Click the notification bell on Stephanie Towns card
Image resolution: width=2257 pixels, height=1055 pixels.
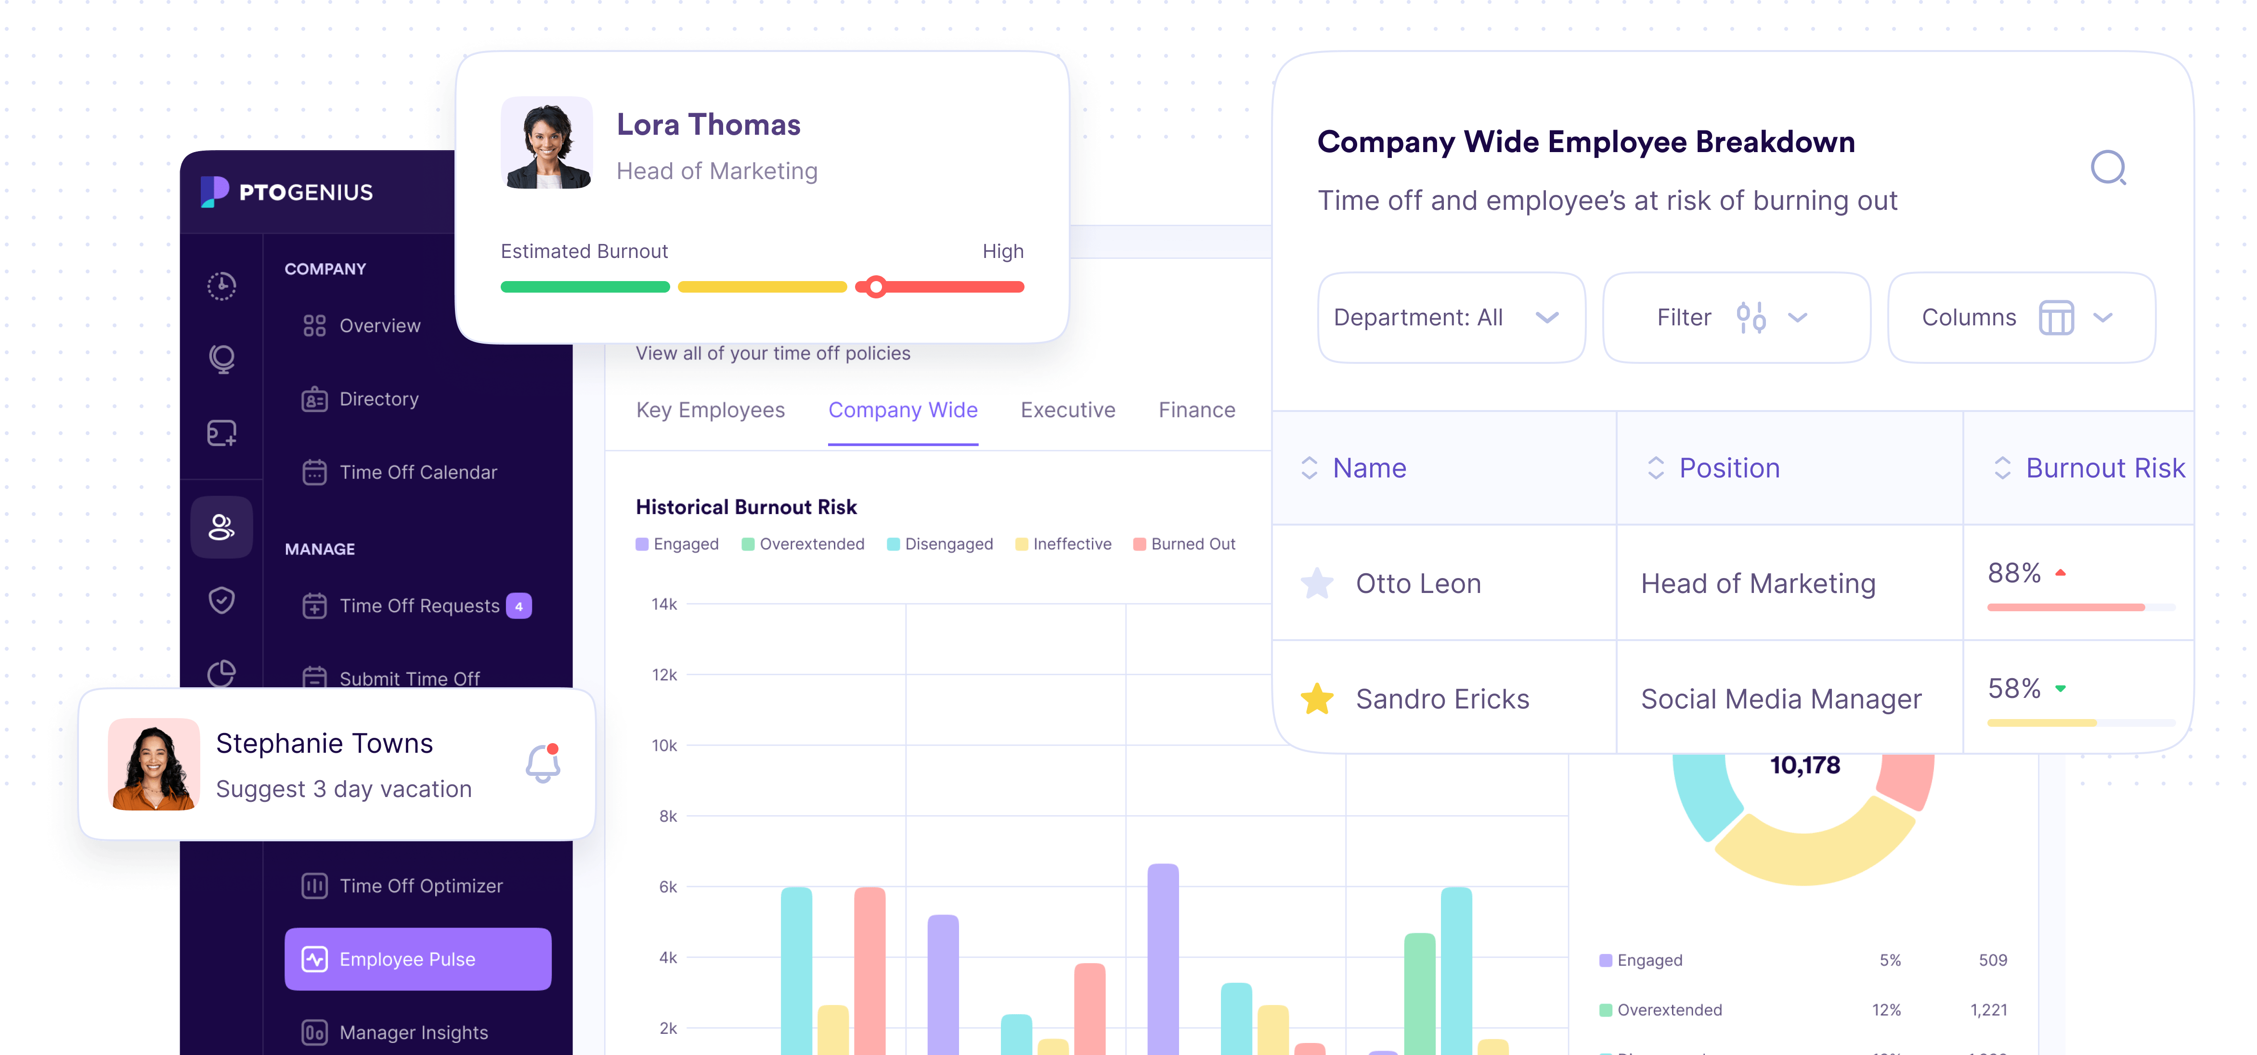543,763
